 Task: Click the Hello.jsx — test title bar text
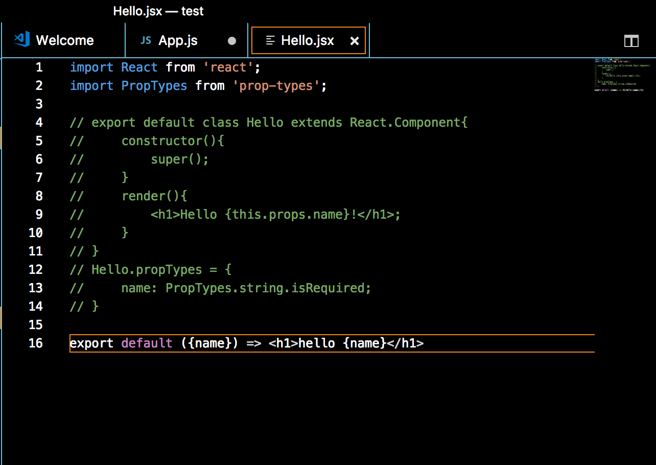pyautogui.click(x=158, y=11)
